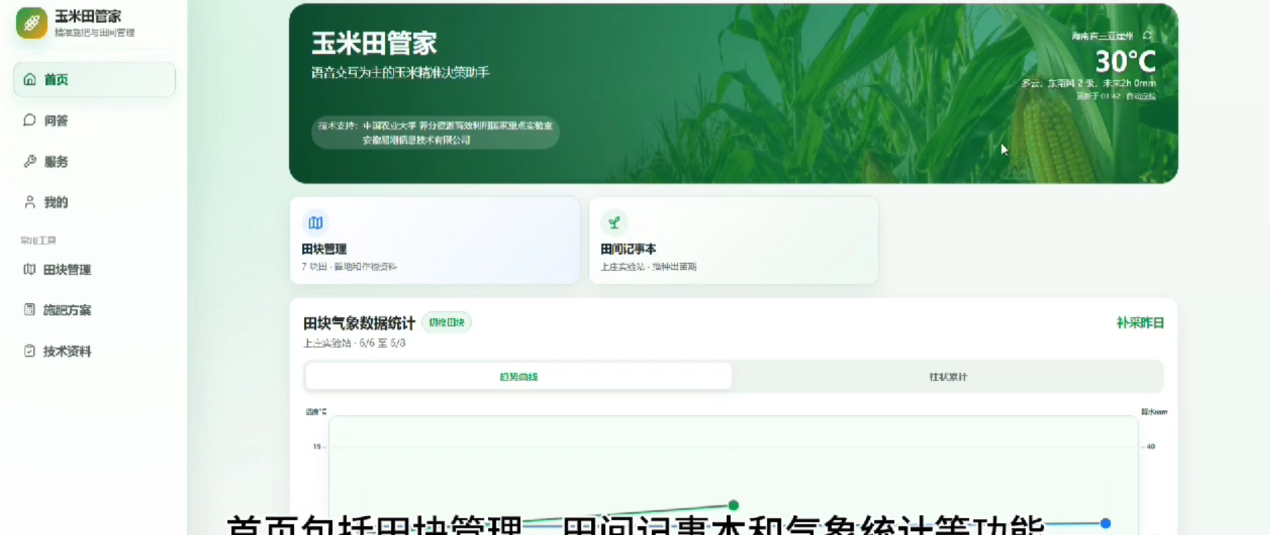The height and width of the screenshot is (535, 1270).
Task: Open sidebar 田块管理 link
Action: point(94,269)
